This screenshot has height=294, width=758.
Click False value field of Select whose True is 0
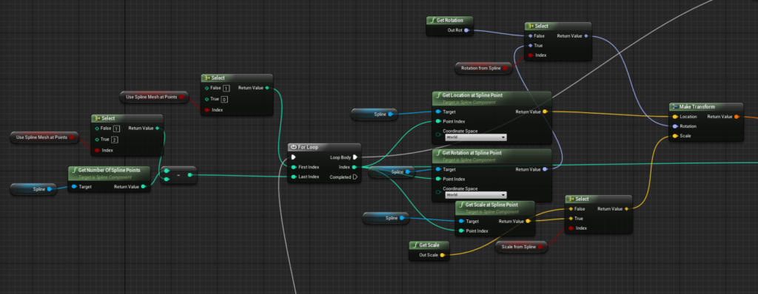coord(227,89)
